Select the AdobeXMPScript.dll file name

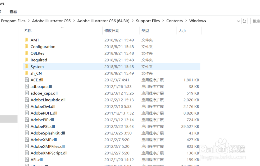(49, 153)
